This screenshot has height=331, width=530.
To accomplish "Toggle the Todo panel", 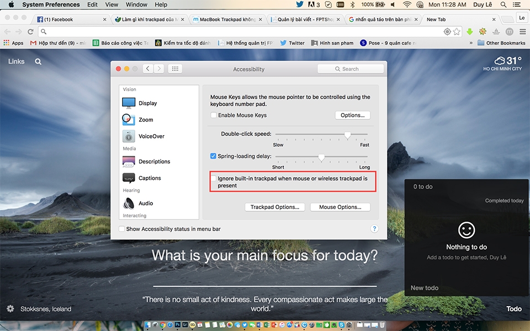I will point(514,309).
